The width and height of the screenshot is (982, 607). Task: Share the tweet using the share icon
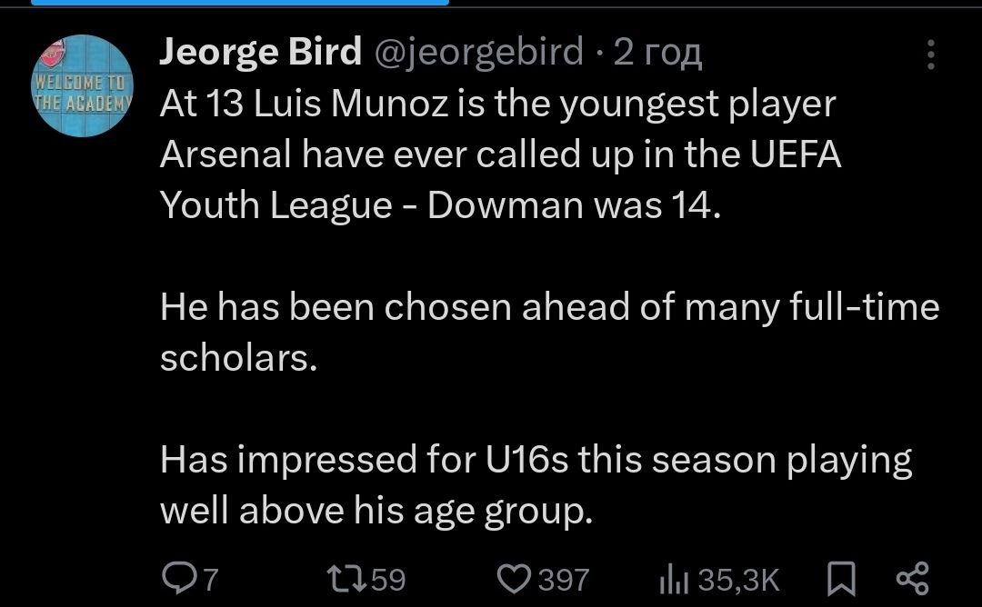[912, 579]
